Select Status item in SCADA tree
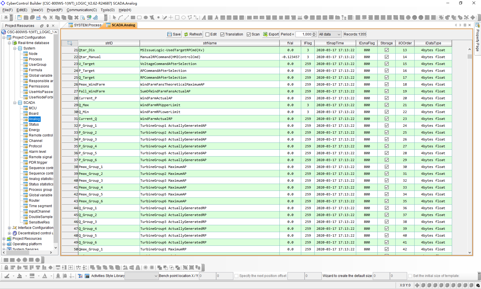Viewport: 481px width, 289px height. pos(33,124)
